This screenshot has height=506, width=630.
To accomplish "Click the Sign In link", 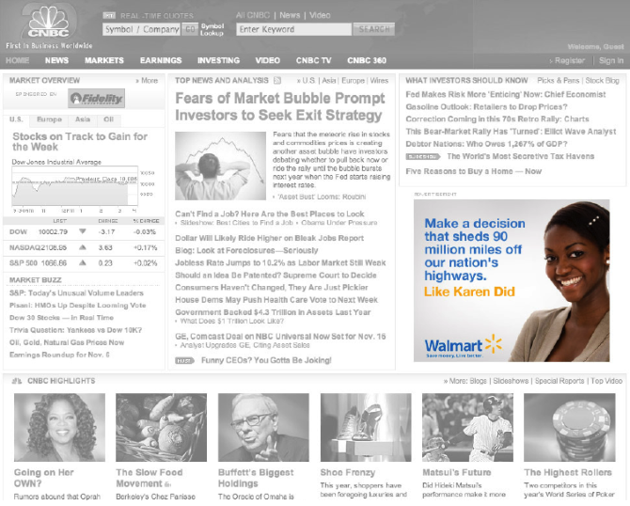I will point(611,61).
